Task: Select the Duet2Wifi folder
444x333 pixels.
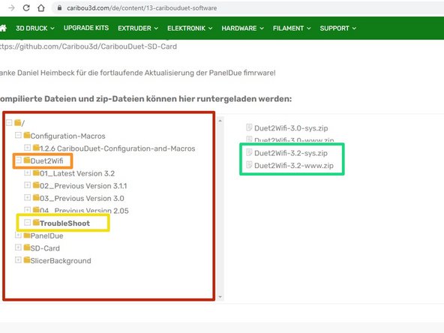Action: (x=46, y=160)
